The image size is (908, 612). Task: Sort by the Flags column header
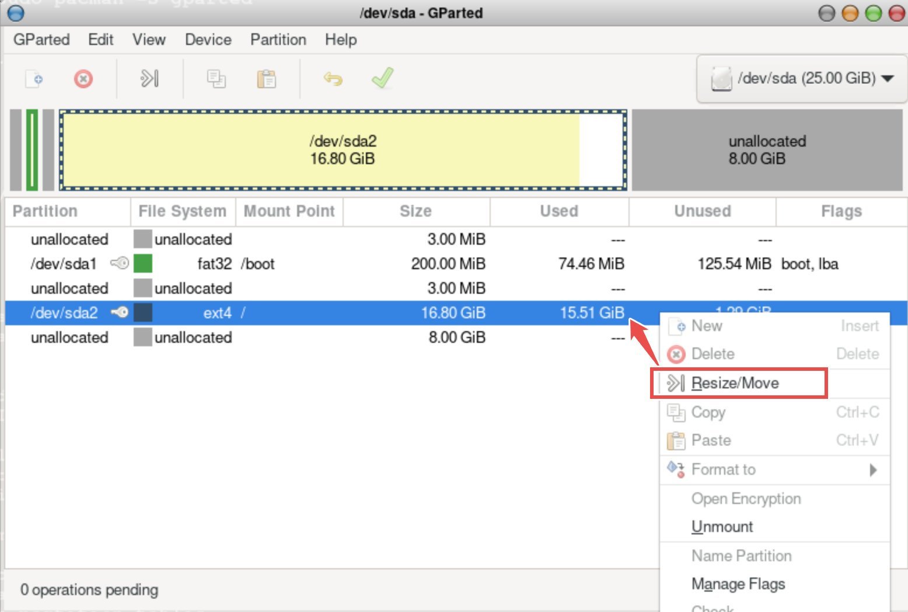pyautogui.click(x=841, y=211)
